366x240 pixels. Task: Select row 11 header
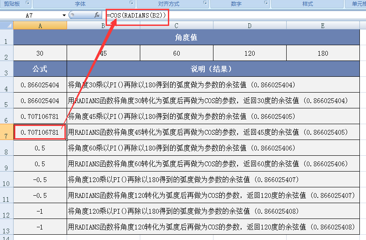(7, 195)
